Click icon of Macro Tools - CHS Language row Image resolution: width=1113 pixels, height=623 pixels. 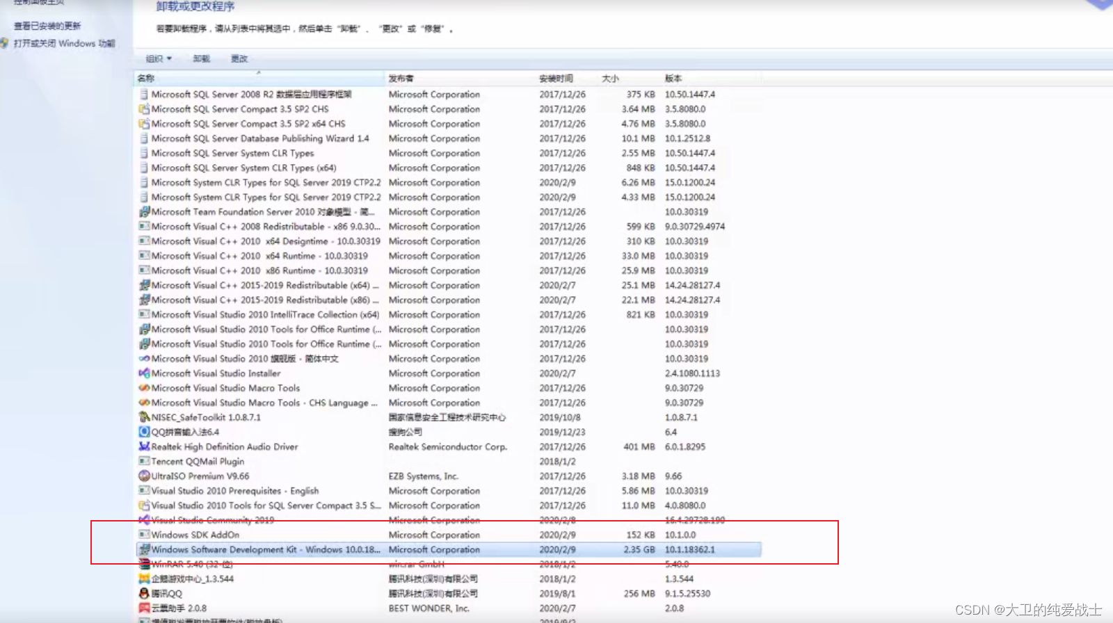tap(144, 403)
